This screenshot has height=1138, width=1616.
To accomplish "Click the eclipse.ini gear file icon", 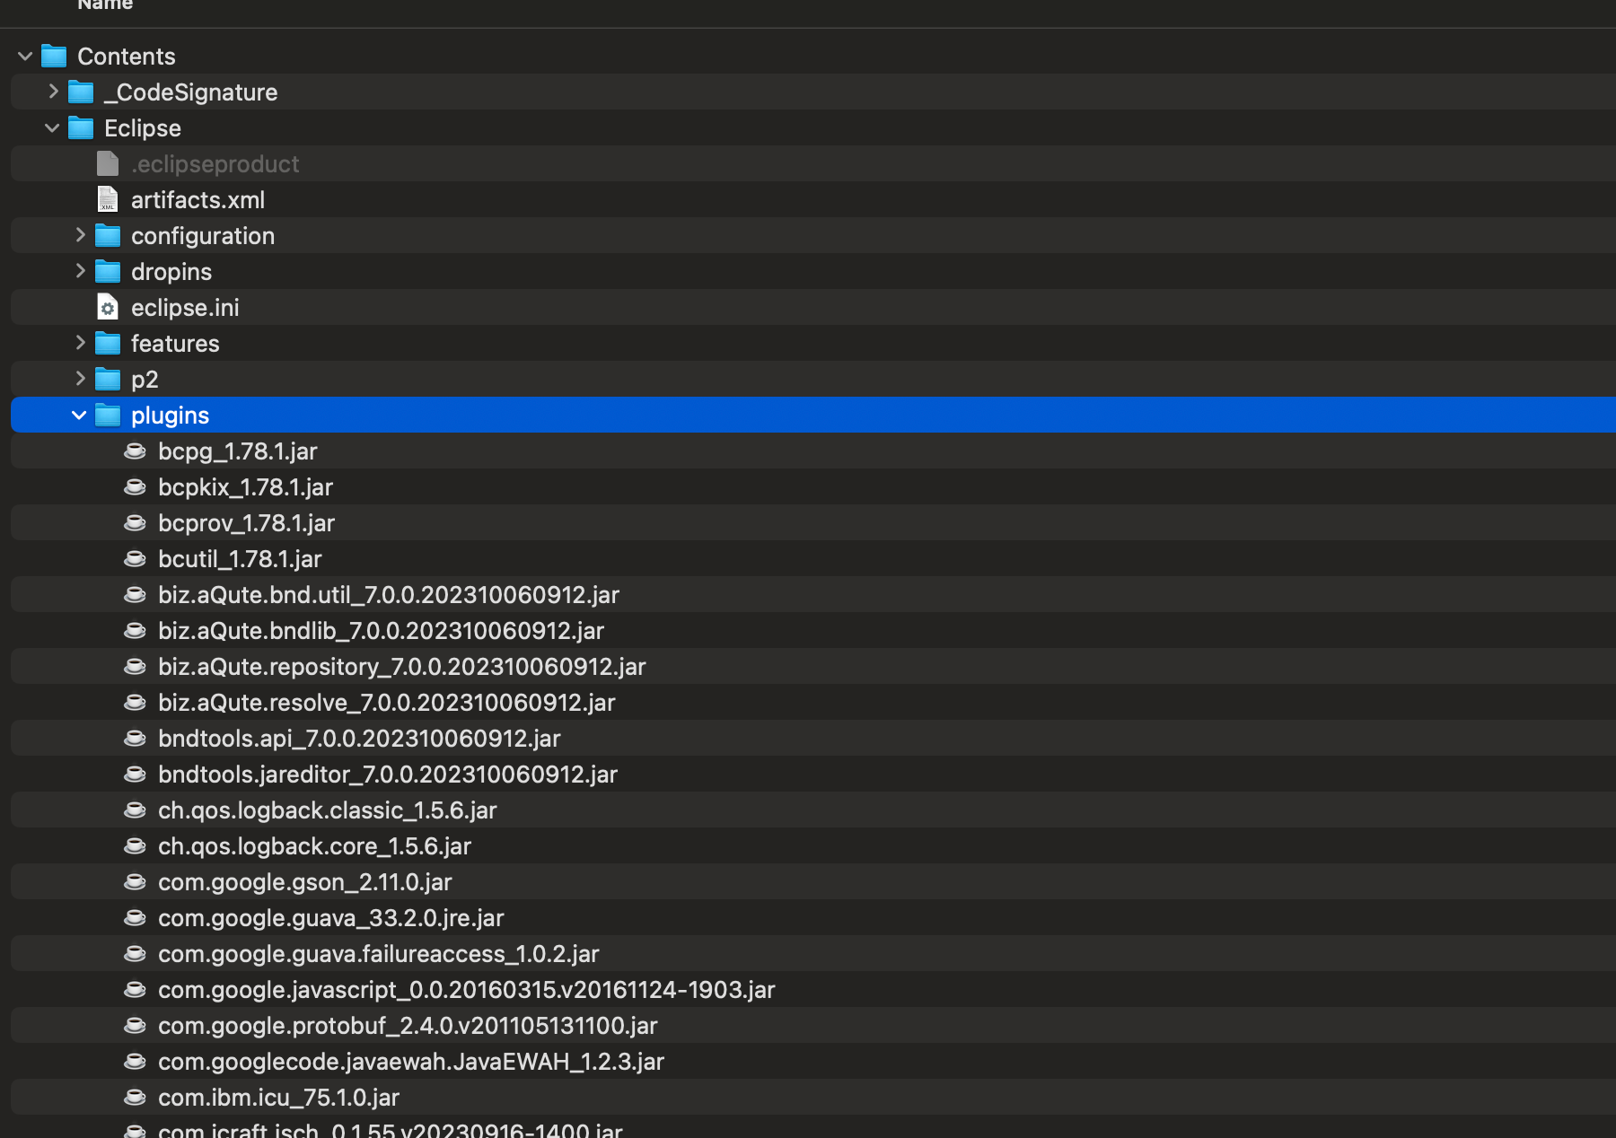I will [x=108, y=307].
